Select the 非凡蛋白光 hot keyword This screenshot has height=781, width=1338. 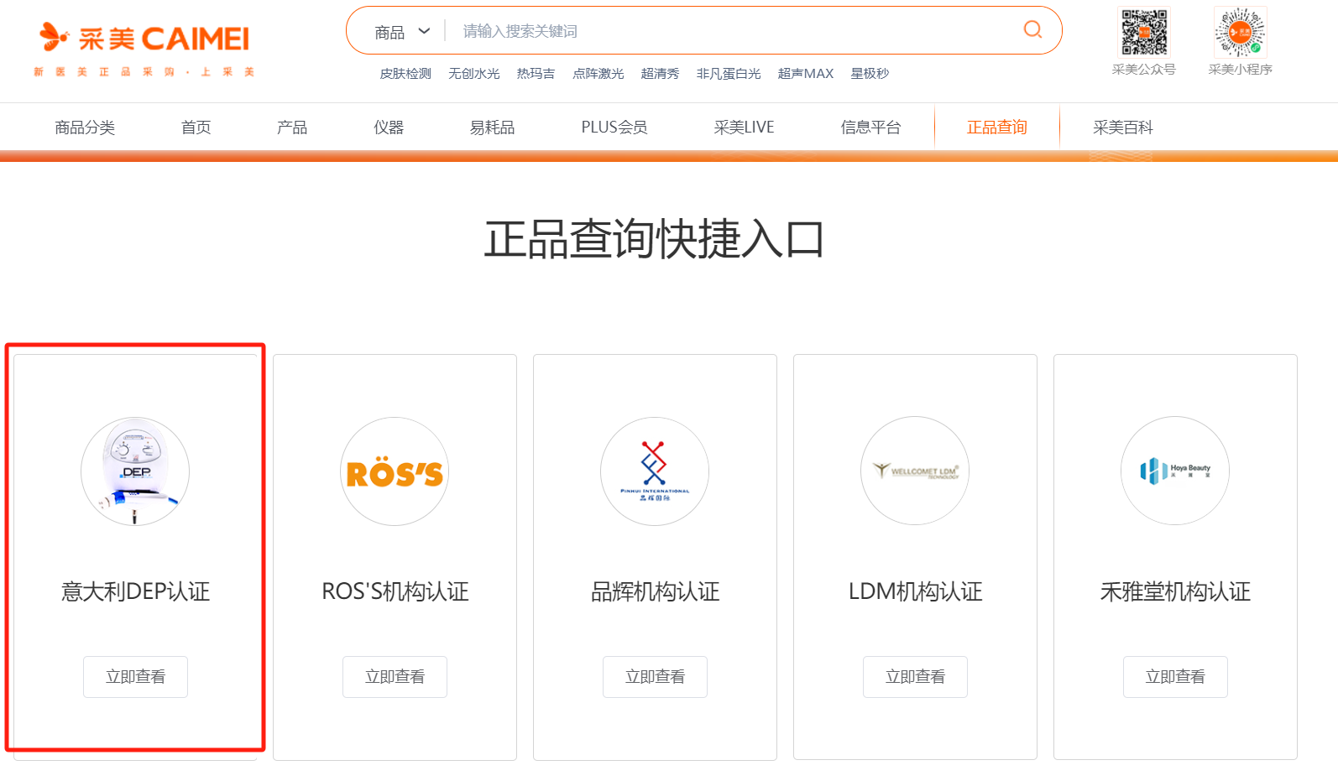[729, 74]
